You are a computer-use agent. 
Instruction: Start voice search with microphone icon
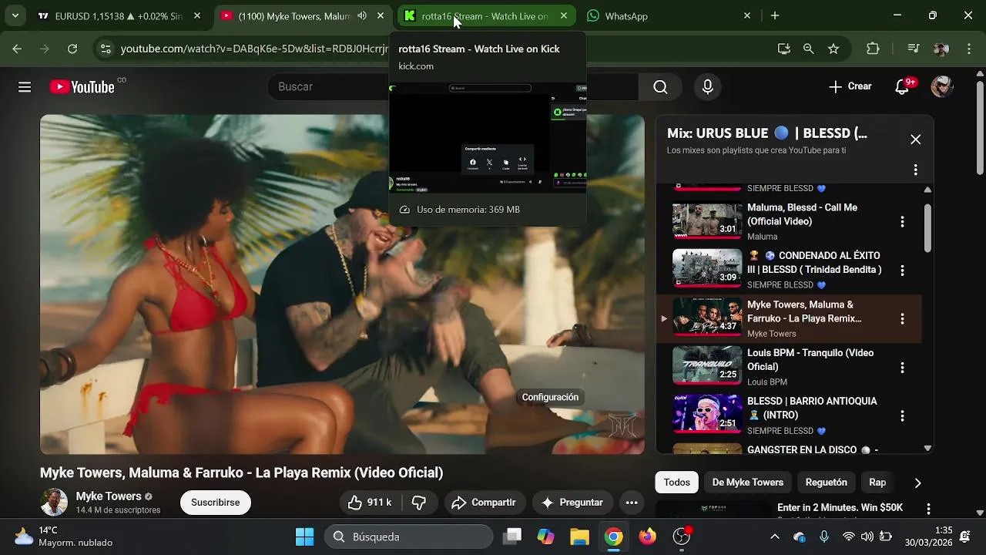pyautogui.click(x=708, y=87)
